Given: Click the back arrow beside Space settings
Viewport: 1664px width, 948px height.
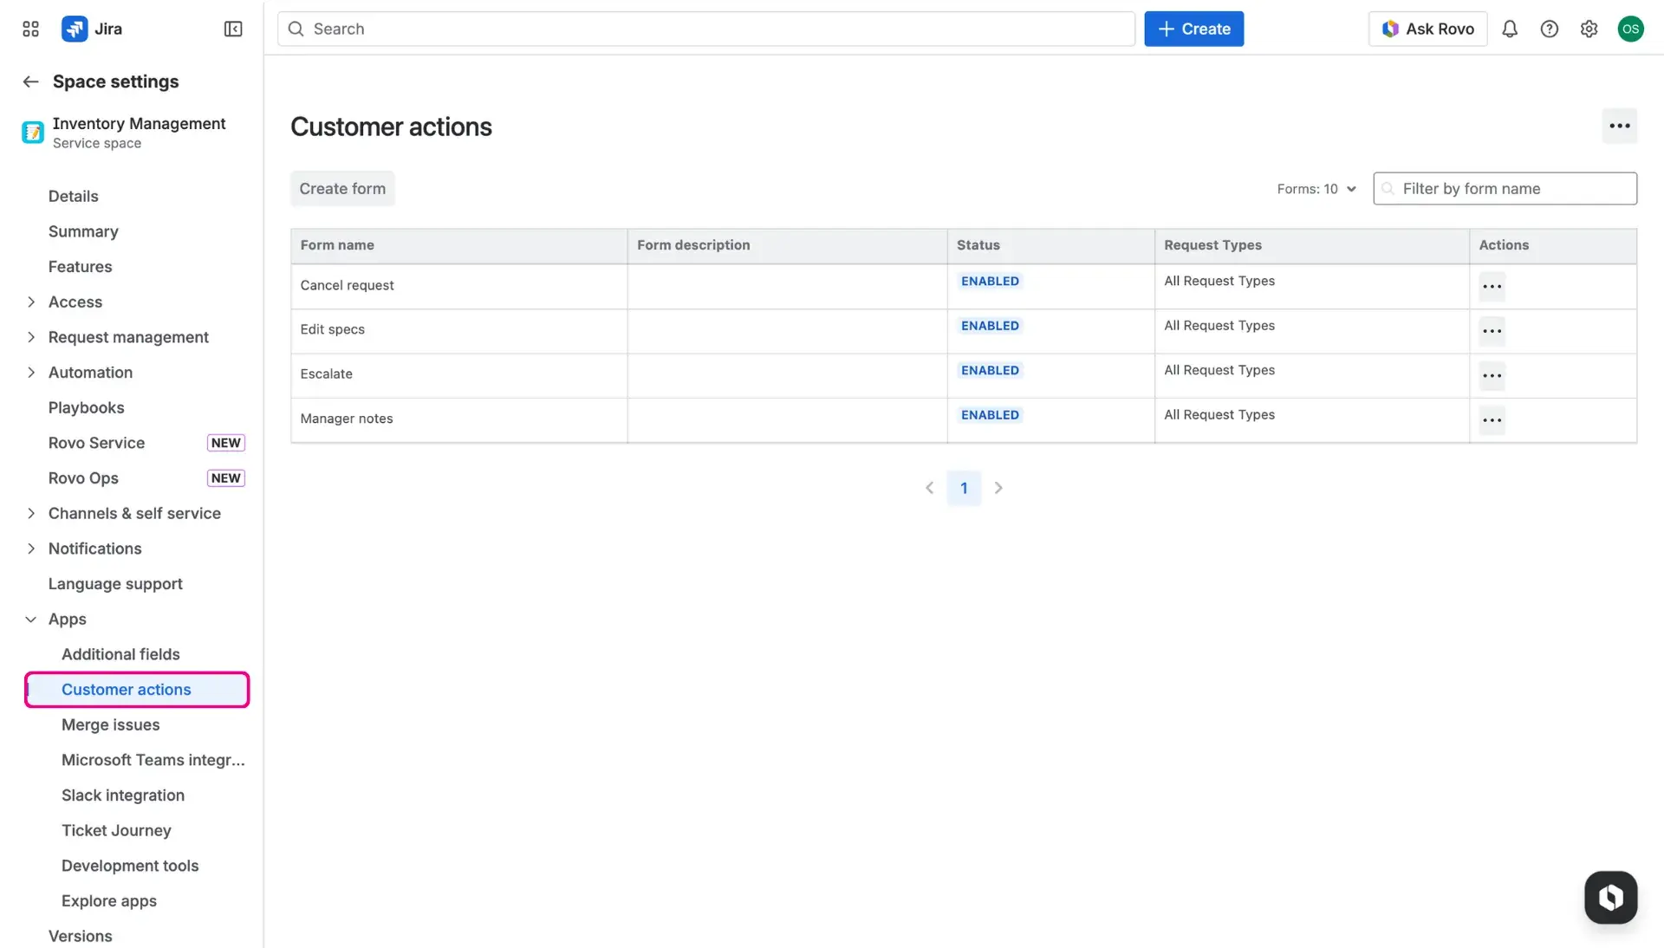Looking at the screenshot, I should click(29, 81).
